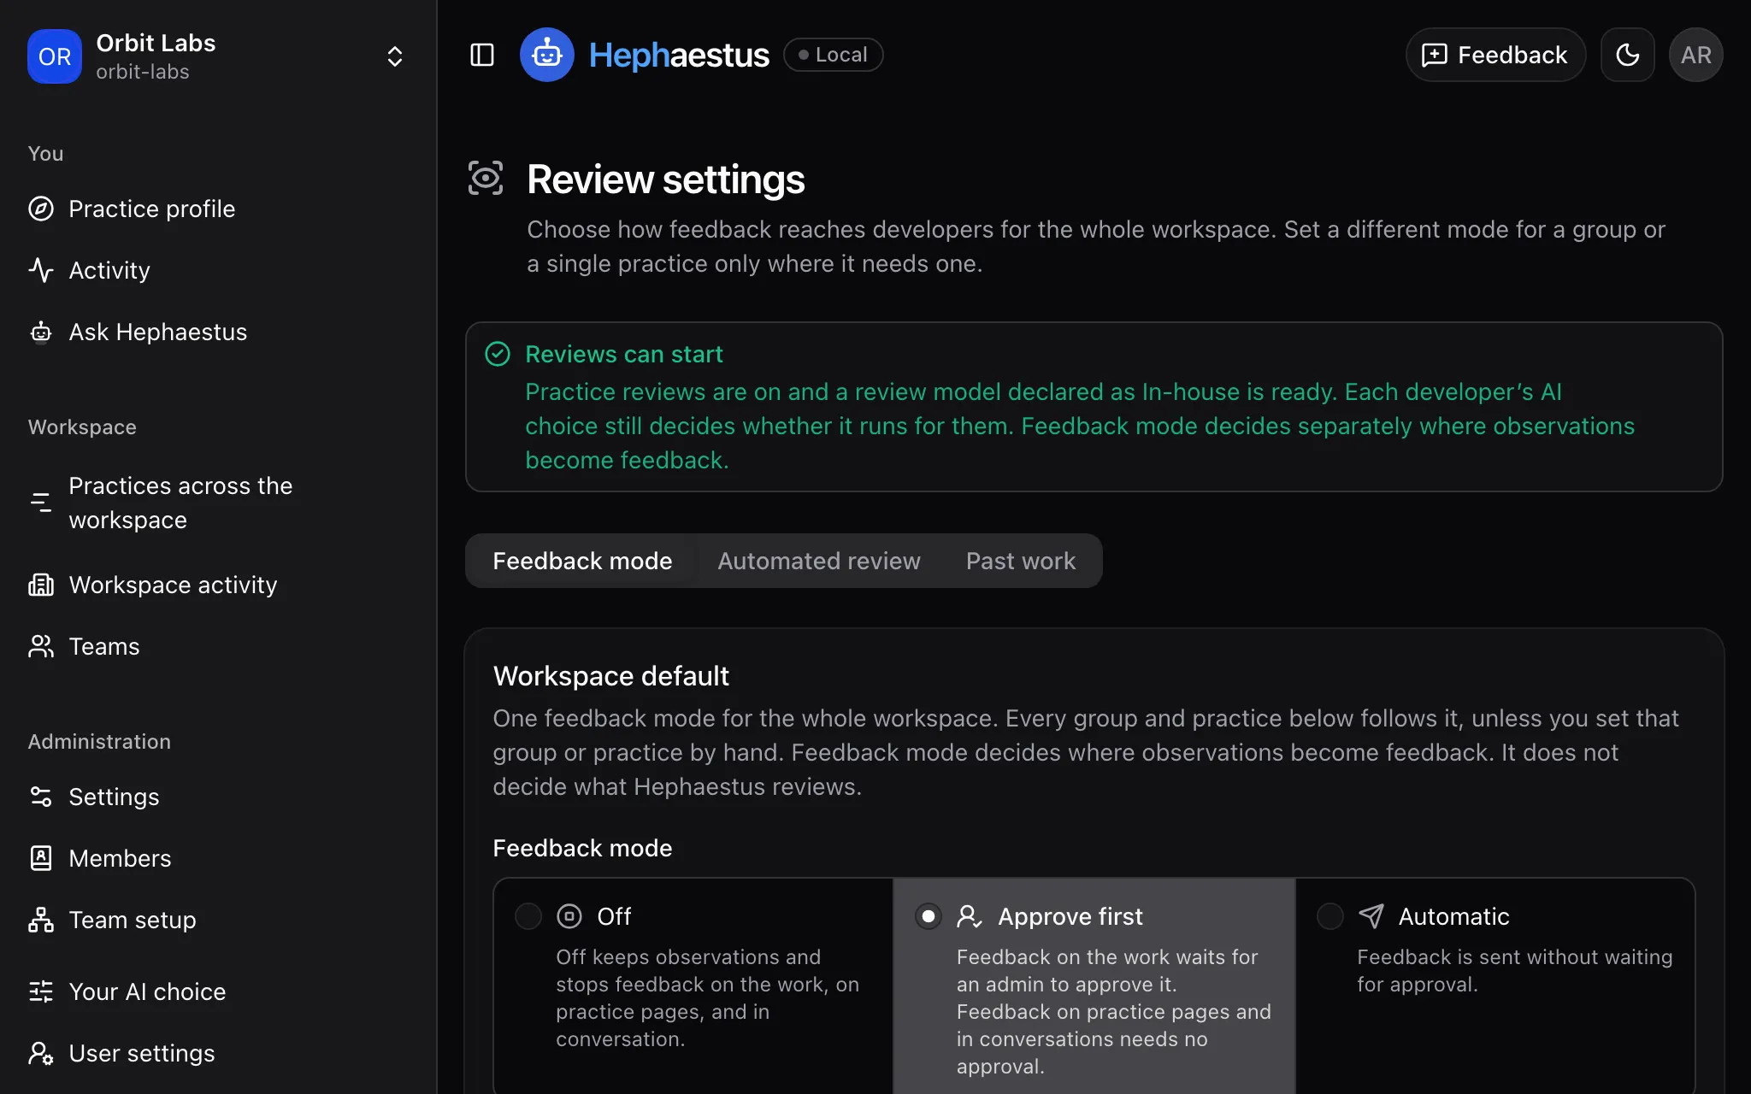Open Settings sliders icon
Viewport: 1751px width, 1094px height.
point(41,797)
